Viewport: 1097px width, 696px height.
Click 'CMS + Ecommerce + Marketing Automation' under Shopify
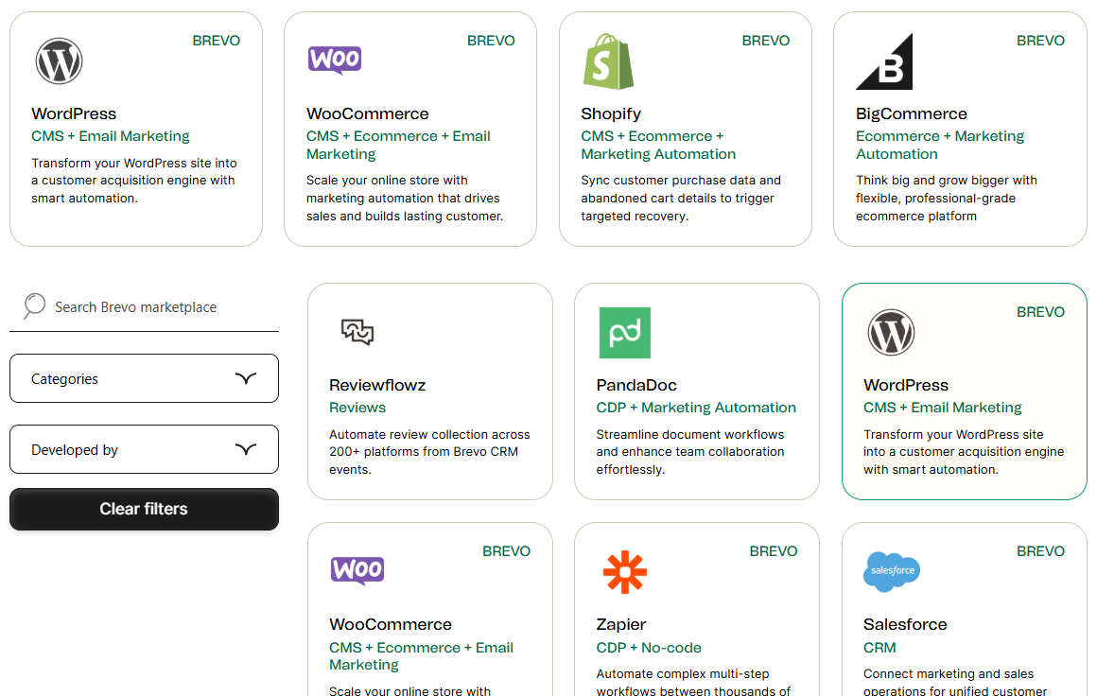pos(657,145)
